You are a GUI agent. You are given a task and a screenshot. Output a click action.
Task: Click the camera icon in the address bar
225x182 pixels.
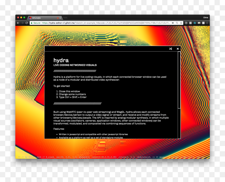click(173, 23)
